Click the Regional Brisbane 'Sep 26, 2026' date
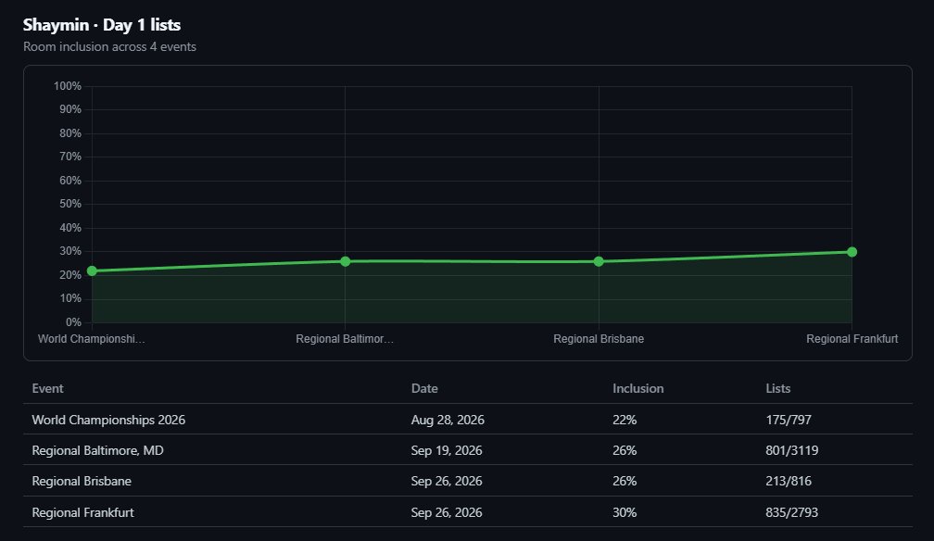Viewport: 934px width, 541px height. pyautogui.click(x=447, y=482)
